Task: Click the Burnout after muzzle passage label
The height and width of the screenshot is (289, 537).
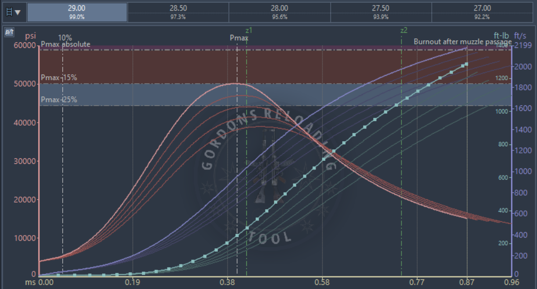Action: tap(462, 42)
